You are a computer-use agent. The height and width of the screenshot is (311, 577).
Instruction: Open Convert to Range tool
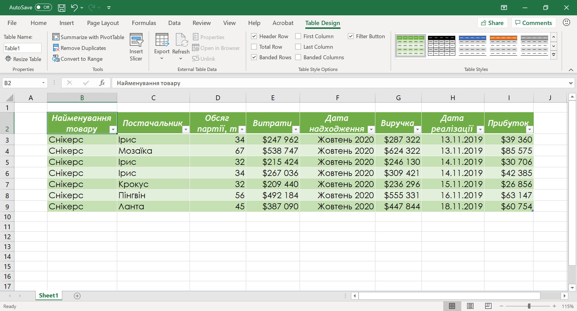(x=78, y=59)
